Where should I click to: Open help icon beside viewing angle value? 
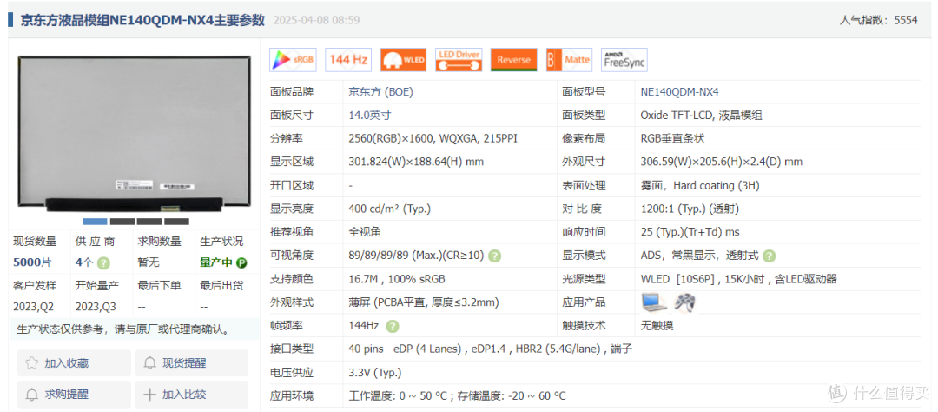click(x=494, y=256)
